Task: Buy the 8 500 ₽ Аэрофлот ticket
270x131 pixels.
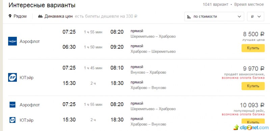Action: click(x=253, y=48)
